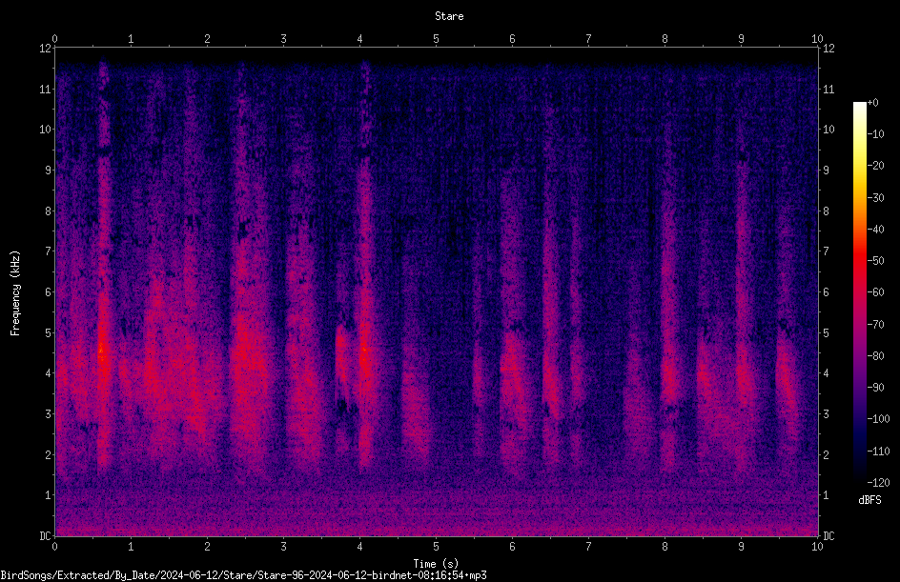Click the "Stare" title at top
The image size is (900, 582).
(449, 16)
